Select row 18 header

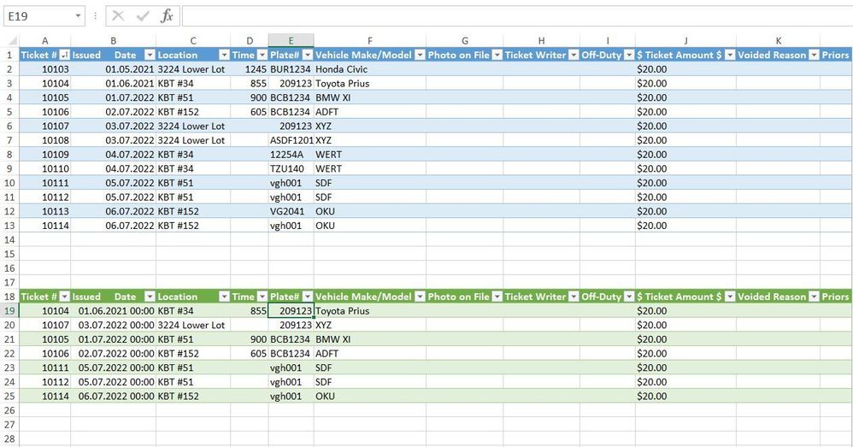(9, 297)
